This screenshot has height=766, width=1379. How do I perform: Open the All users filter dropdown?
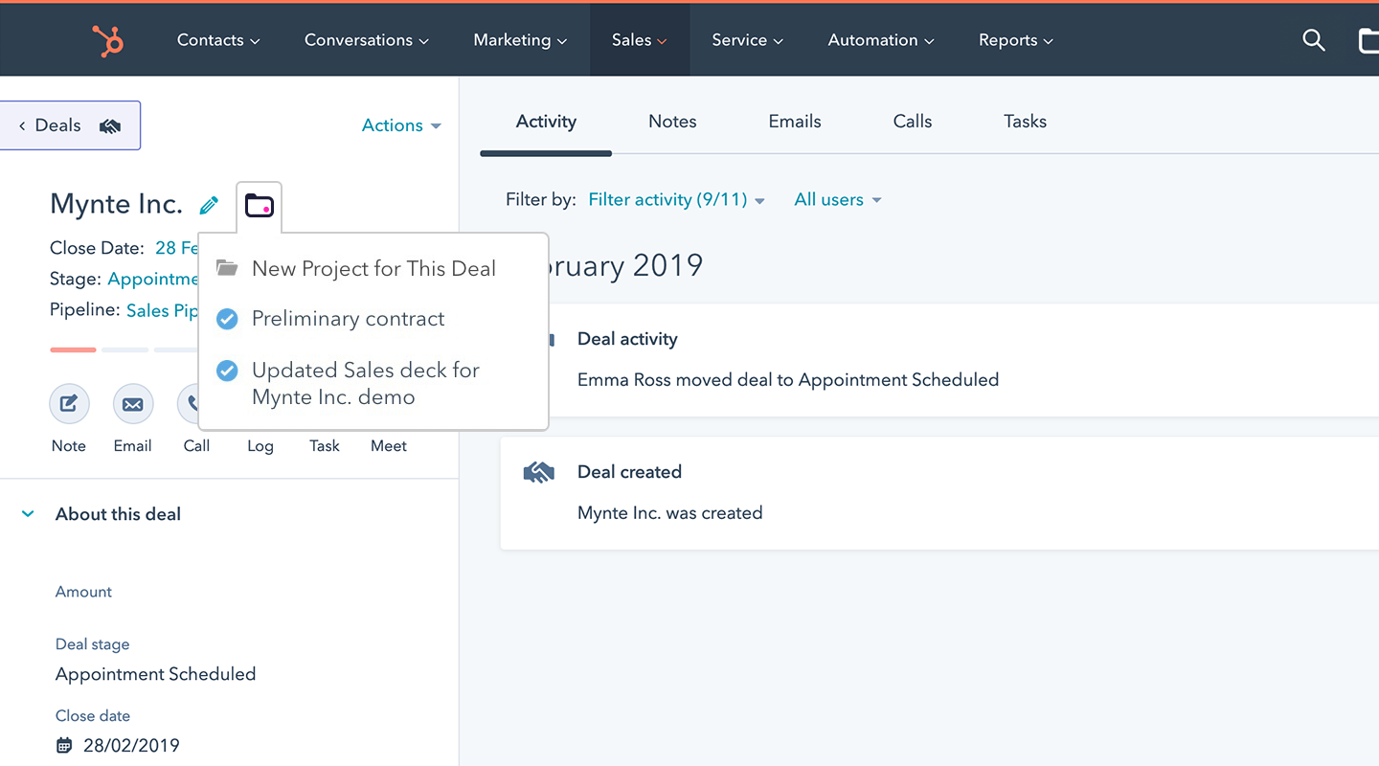[x=838, y=200]
